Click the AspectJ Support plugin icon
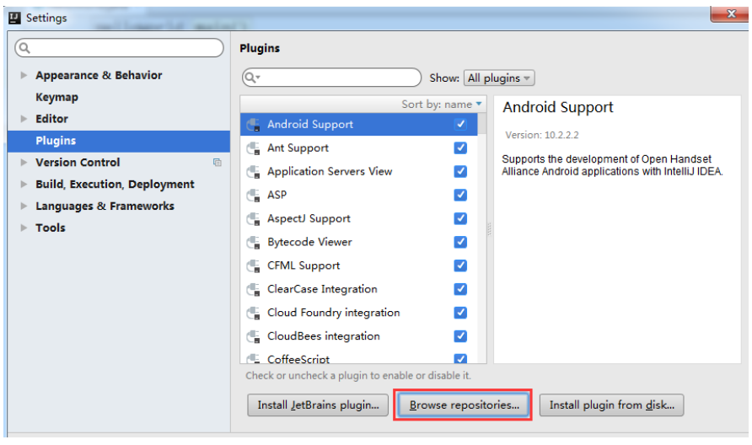The image size is (752, 445). [x=253, y=218]
